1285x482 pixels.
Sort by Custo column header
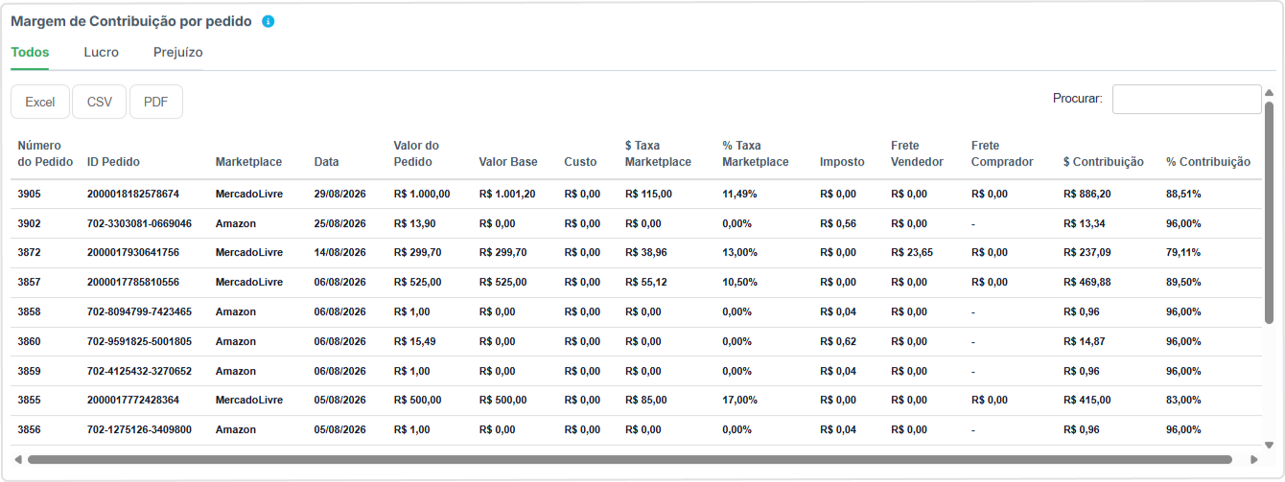click(580, 162)
